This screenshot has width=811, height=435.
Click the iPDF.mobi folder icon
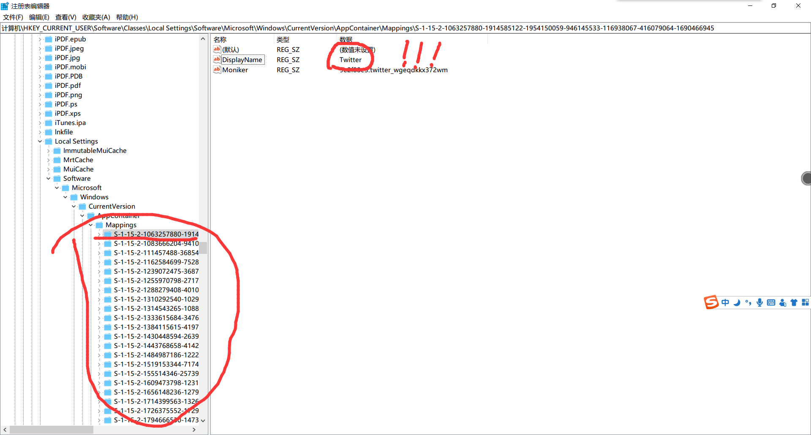pyautogui.click(x=49, y=67)
